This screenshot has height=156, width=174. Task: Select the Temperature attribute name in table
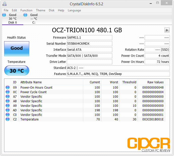tap(30, 119)
